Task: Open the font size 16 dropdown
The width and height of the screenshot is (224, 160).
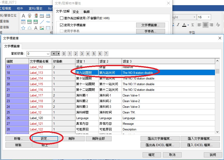Action: tap(208, 17)
